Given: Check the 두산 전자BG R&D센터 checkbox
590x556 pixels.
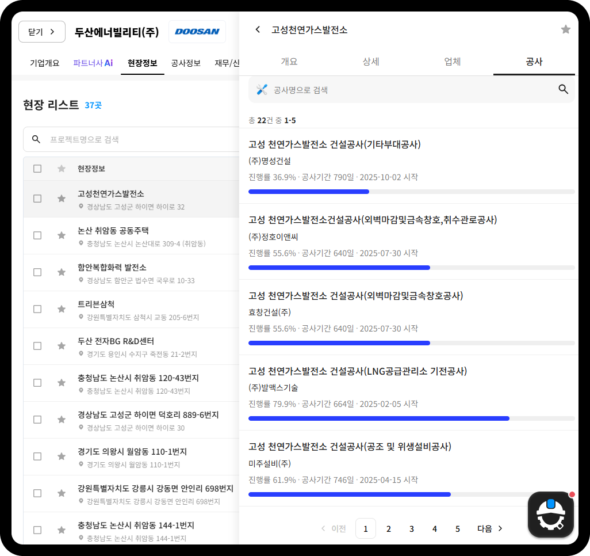Looking at the screenshot, I should pos(37,346).
